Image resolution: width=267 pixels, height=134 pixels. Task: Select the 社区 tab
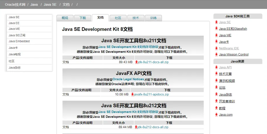(118, 18)
